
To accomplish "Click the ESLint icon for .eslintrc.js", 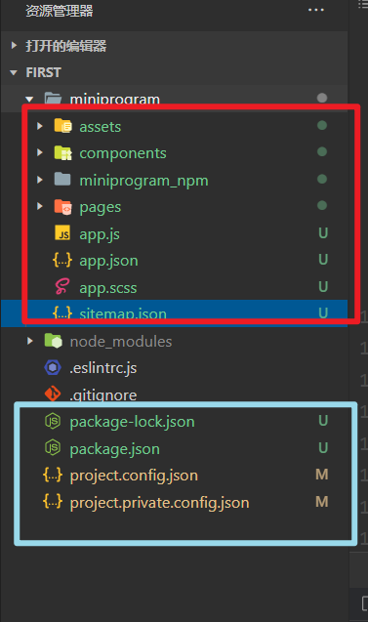I will coord(53,367).
